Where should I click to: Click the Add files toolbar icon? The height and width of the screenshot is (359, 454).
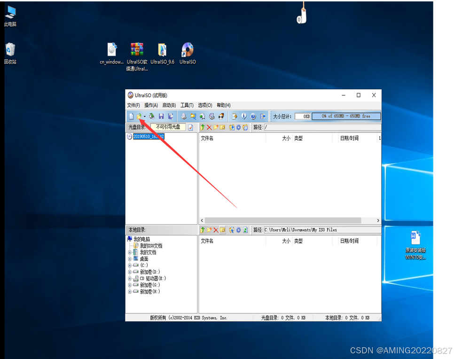coord(235,117)
